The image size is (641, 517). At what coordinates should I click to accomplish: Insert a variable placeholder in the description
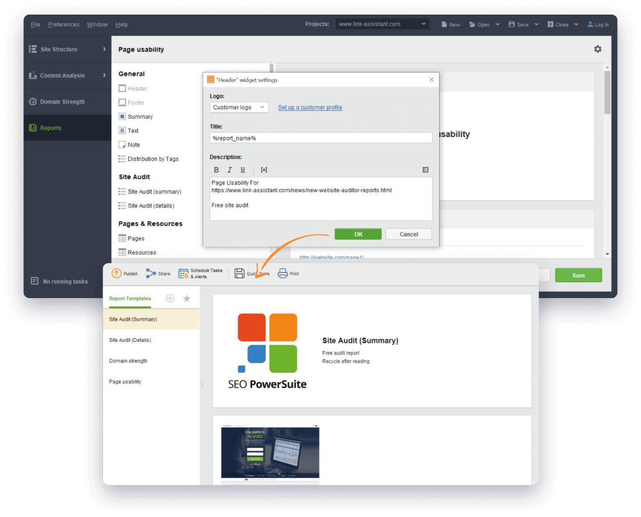(264, 169)
